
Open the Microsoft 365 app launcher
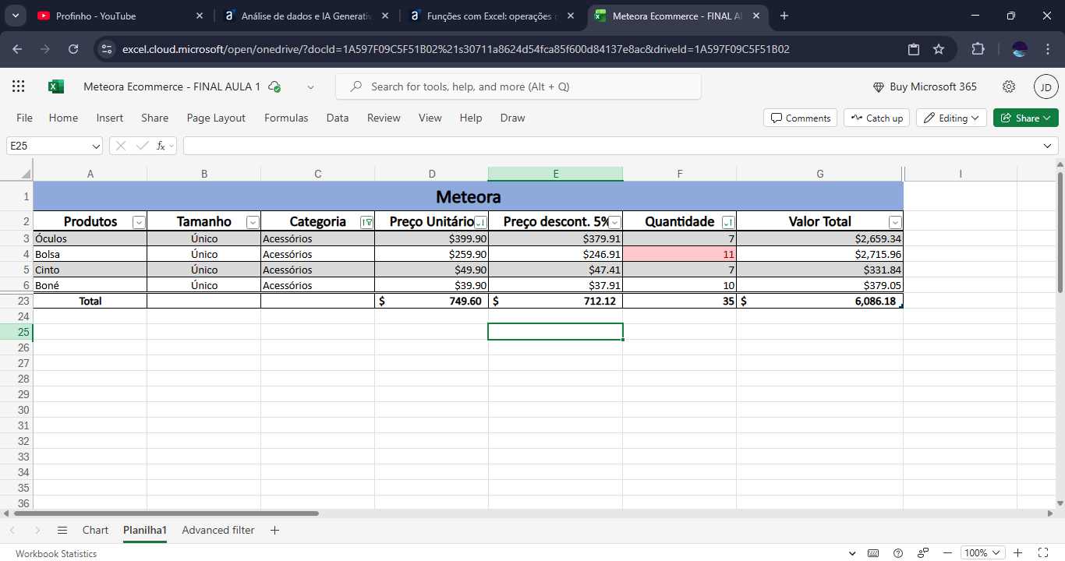(x=19, y=86)
